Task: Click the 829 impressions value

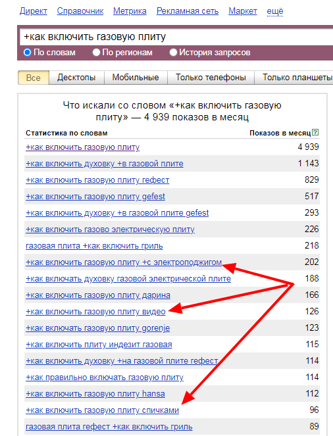Action: pos(311,180)
